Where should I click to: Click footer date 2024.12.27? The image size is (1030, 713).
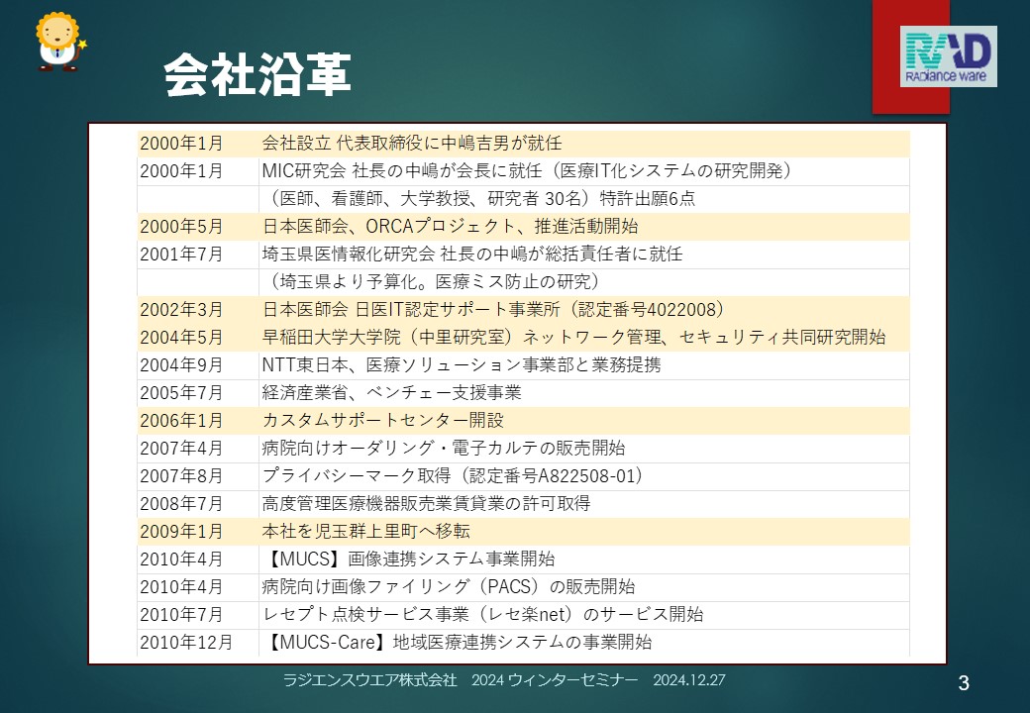[689, 680]
